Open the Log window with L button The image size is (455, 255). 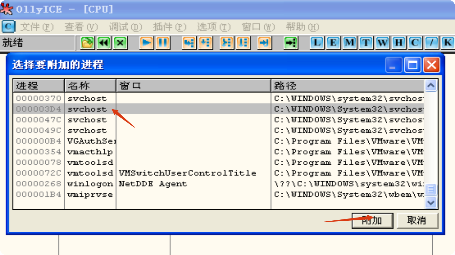[x=317, y=42]
